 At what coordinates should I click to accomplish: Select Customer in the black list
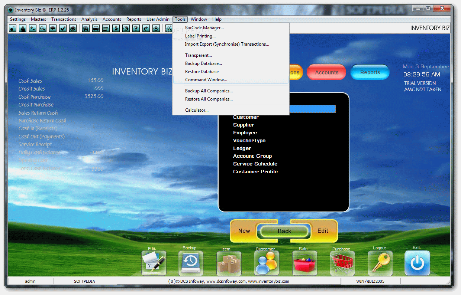(x=246, y=117)
